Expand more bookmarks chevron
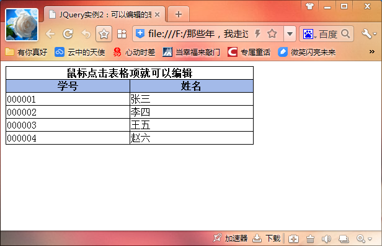Screen dimensions: 382x246 pos(372,51)
